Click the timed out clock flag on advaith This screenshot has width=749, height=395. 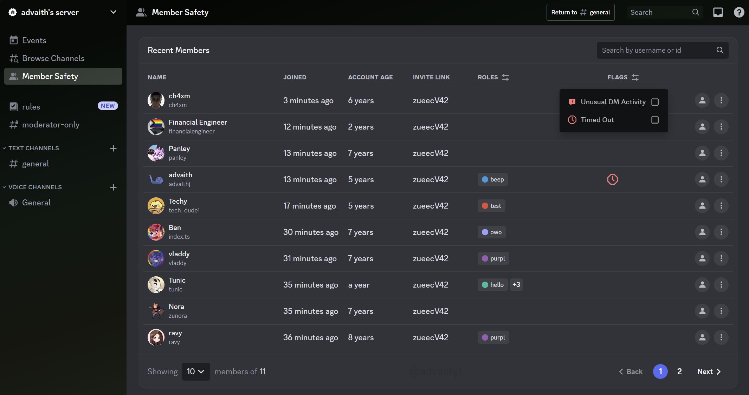pyautogui.click(x=612, y=179)
